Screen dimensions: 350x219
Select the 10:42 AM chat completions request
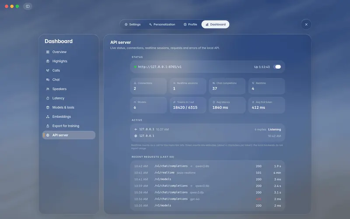(x=207, y=166)
